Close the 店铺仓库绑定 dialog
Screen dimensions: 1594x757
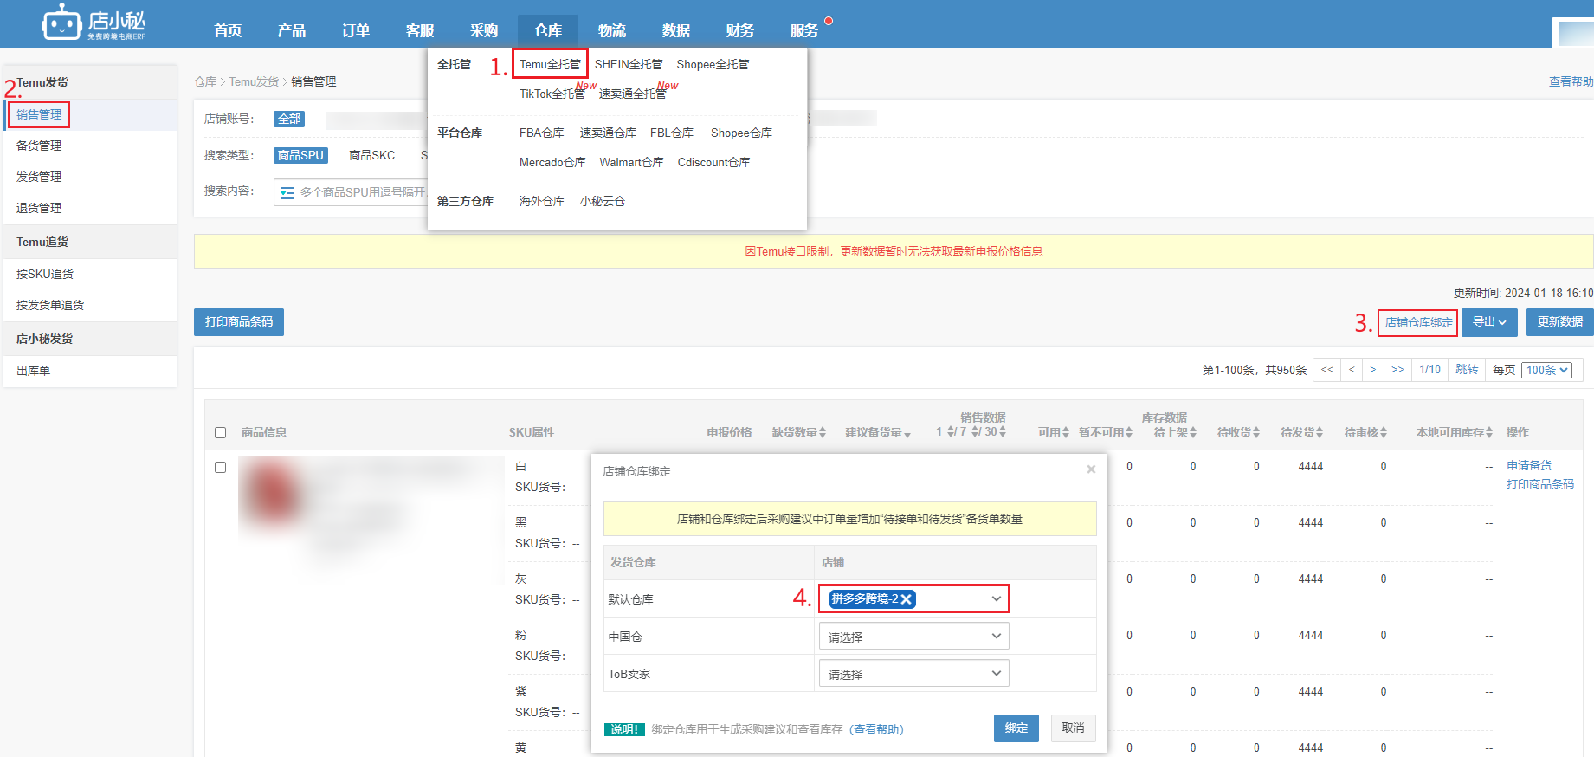click(1091, 469)
